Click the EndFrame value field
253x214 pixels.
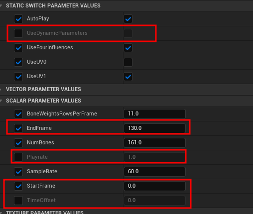pos(154,128)
